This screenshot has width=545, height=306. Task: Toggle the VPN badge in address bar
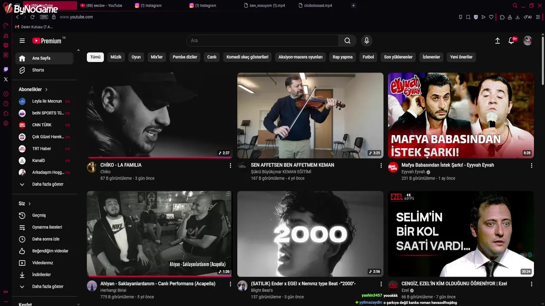click(44, 17)
